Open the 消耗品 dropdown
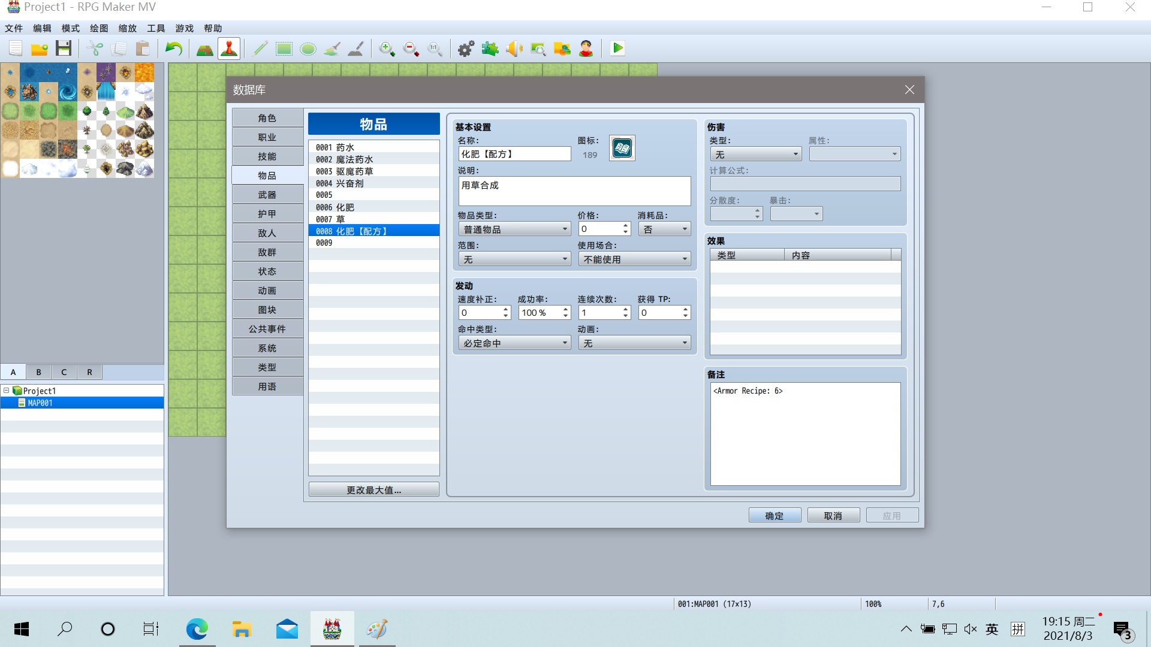1151x647 pixels. pyautogui.click(x=664, y=229)
